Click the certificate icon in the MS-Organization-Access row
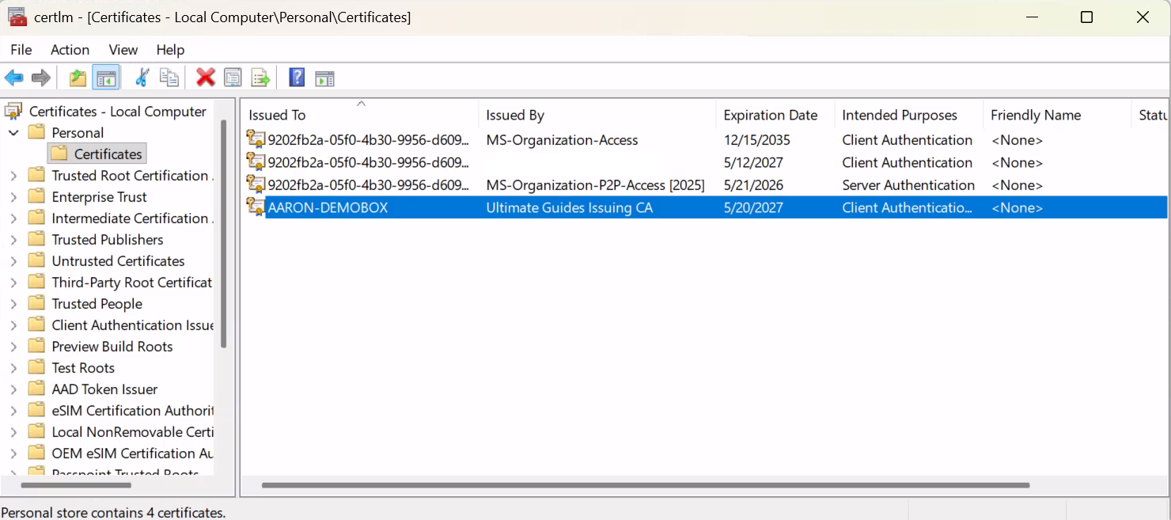The height and width of the screenshot is (520, 1171). click(256, 139)
